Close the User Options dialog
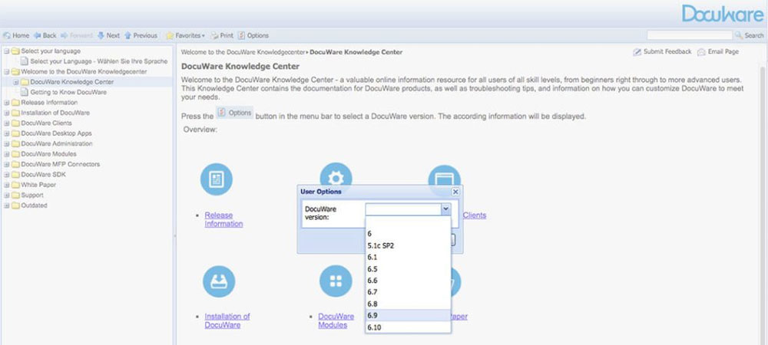 [455, 192]
